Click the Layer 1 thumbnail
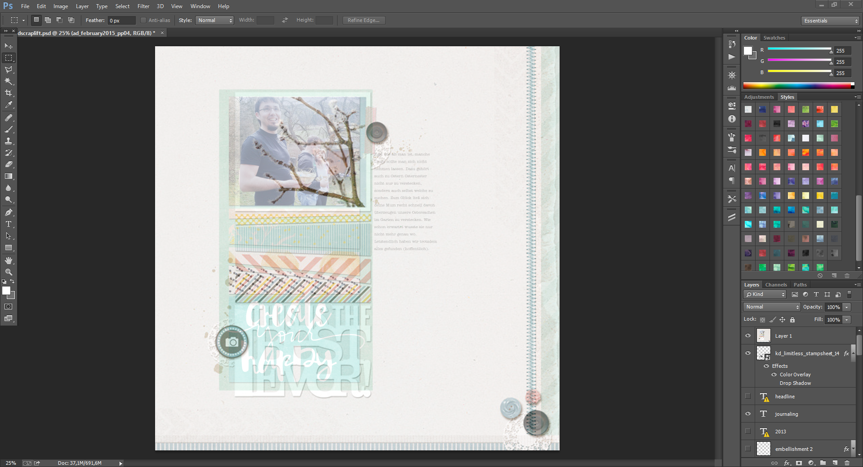Image resolution: width=863 pixels, height=467 pixels. (763, 335)
